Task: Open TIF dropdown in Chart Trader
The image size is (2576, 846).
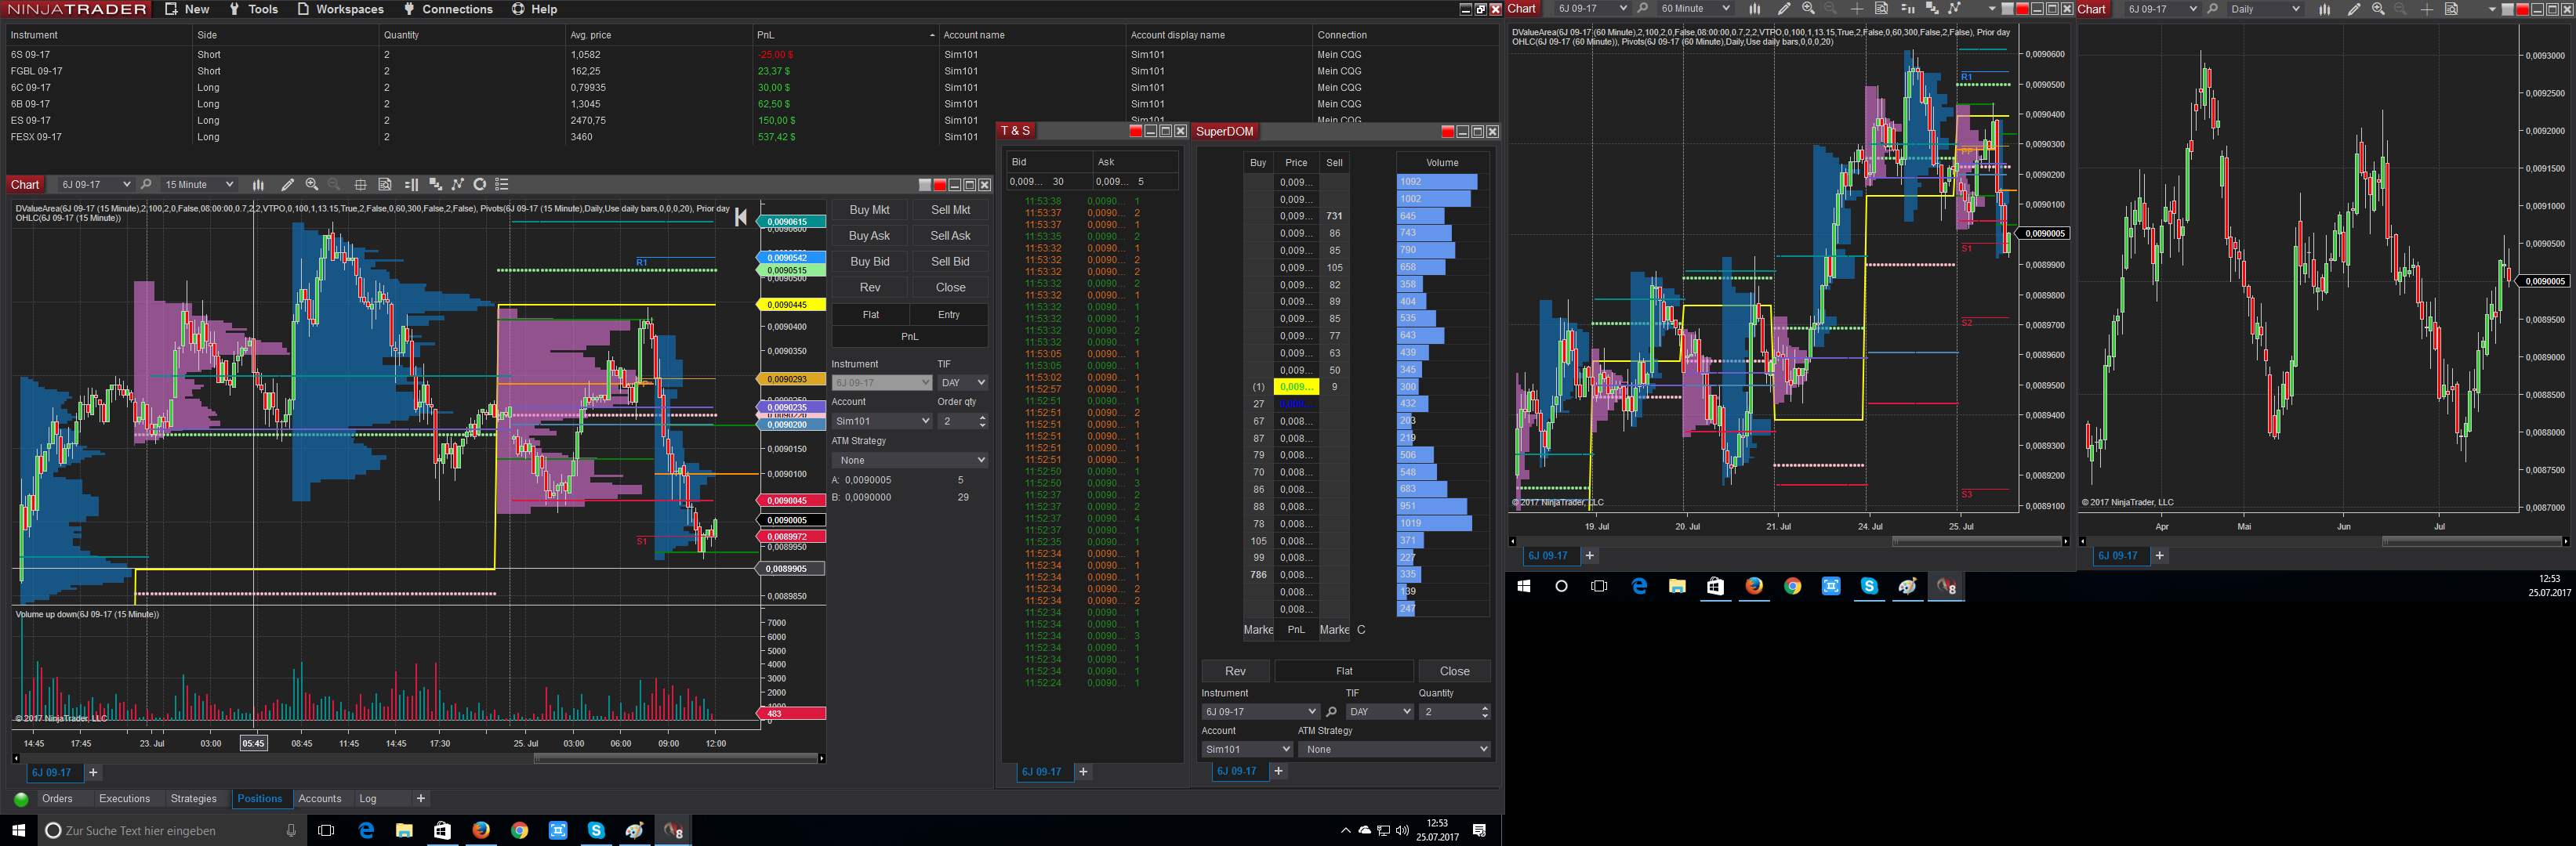Action: click(x=963, y=382)
